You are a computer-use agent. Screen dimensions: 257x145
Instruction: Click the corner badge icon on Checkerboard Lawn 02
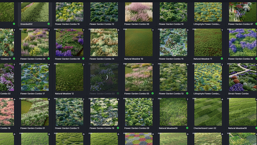[x=222, y=99]
